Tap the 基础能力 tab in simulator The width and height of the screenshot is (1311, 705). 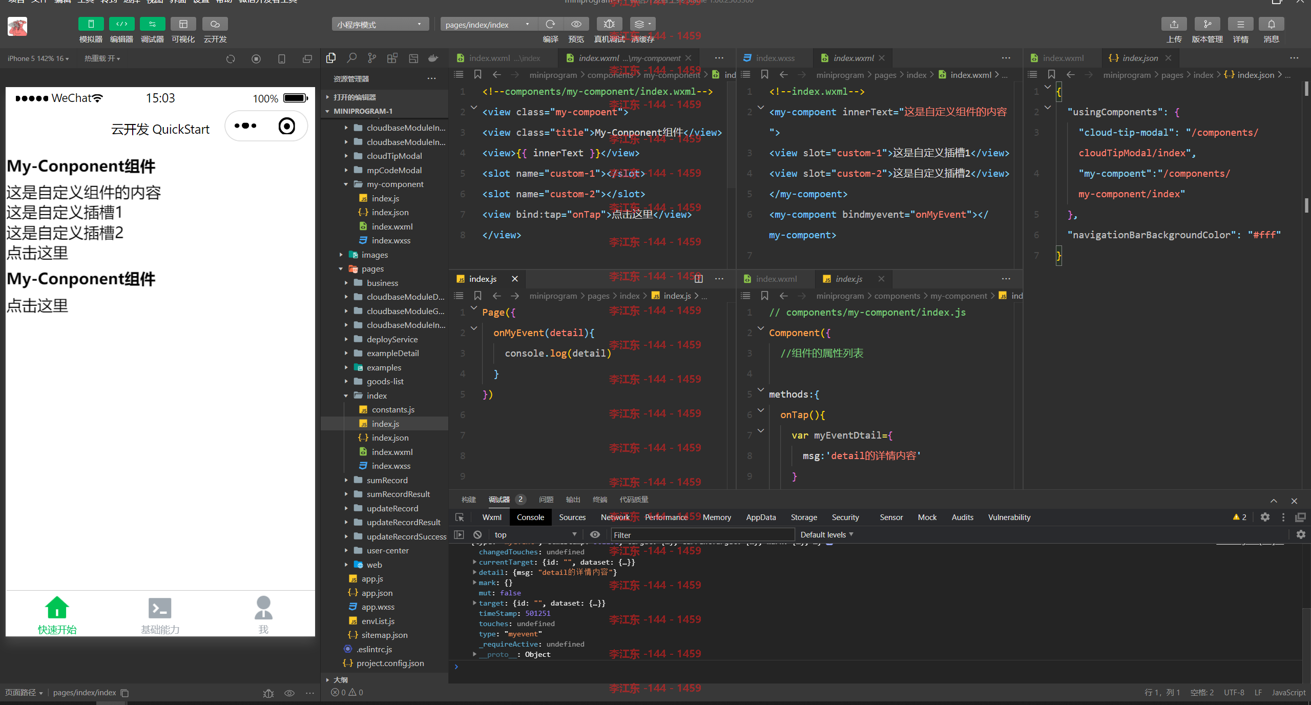pos(160,615)
